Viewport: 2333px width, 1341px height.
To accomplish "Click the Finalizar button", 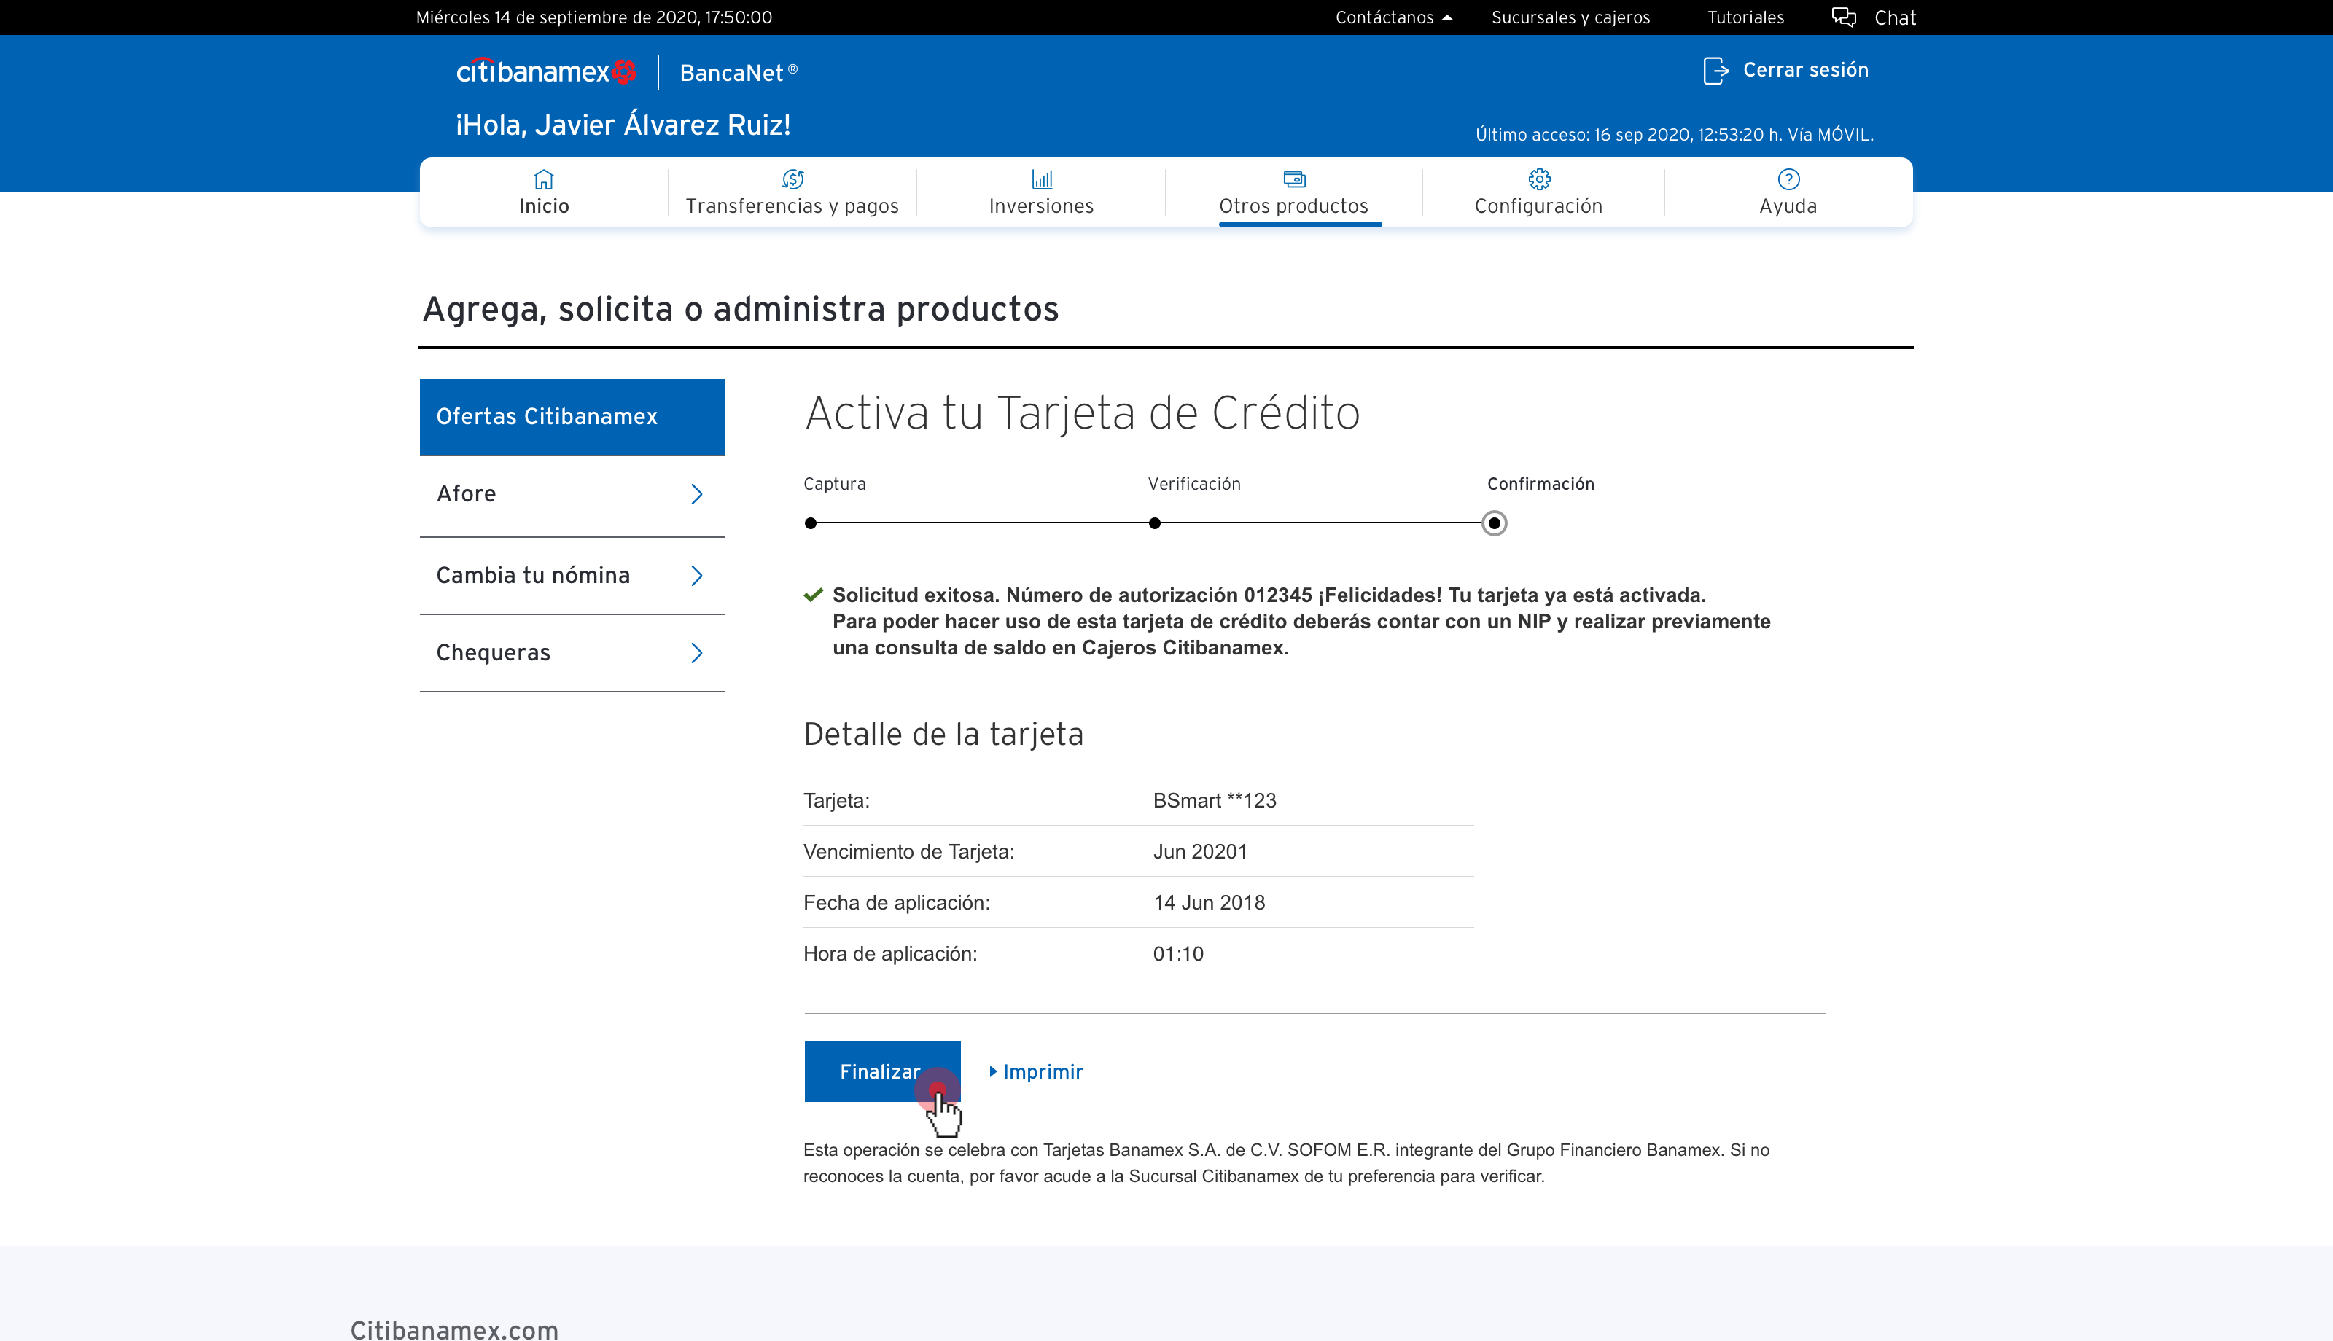I will 882,1071.
